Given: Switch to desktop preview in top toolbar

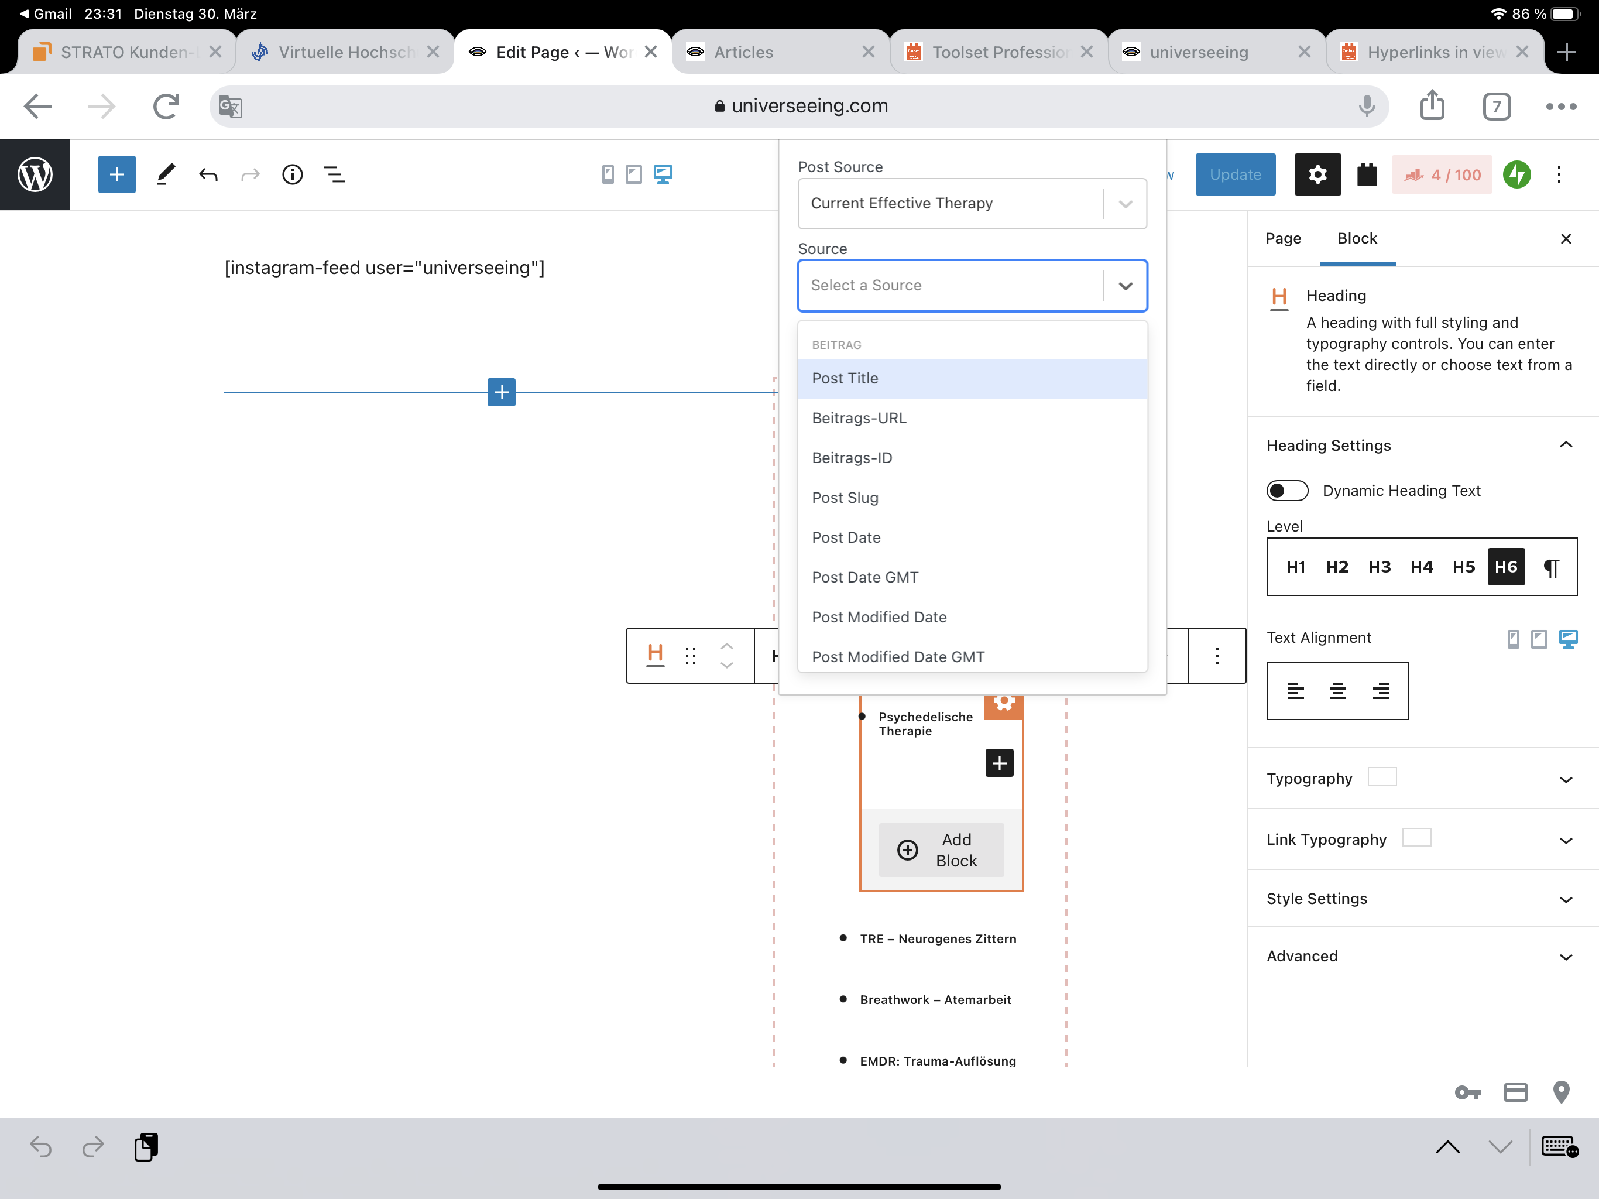Looking at the screenshot, I should [663, 174].
